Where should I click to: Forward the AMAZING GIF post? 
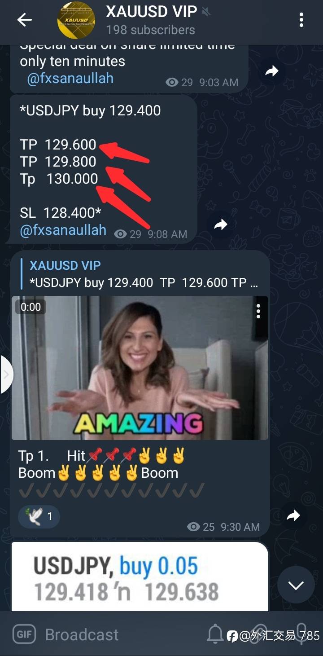(x=293, y=515)
